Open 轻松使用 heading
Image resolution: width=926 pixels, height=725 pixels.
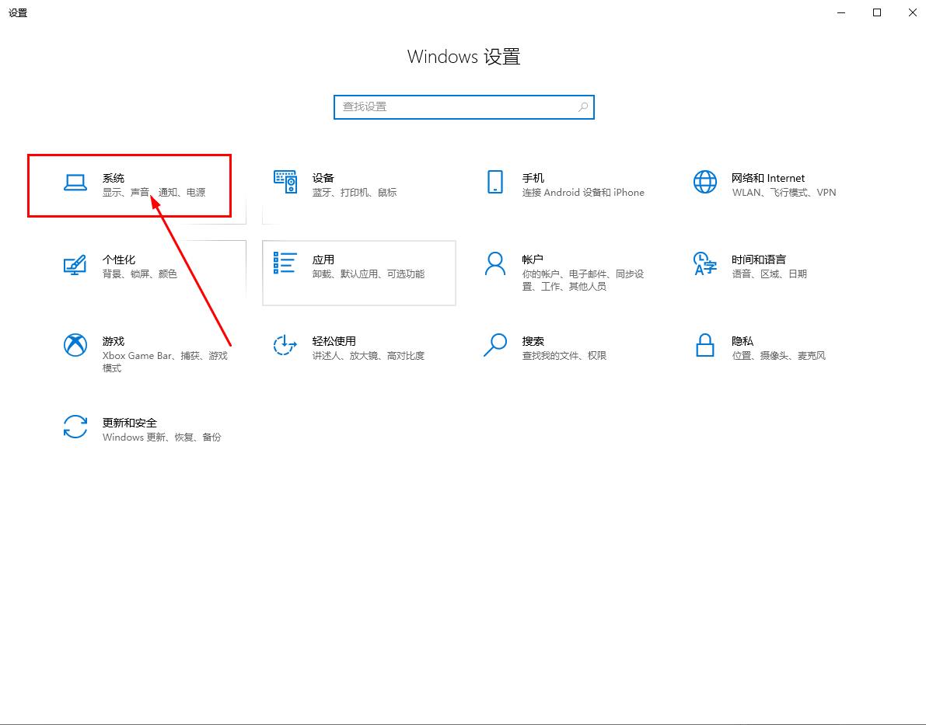coord(334,340)
